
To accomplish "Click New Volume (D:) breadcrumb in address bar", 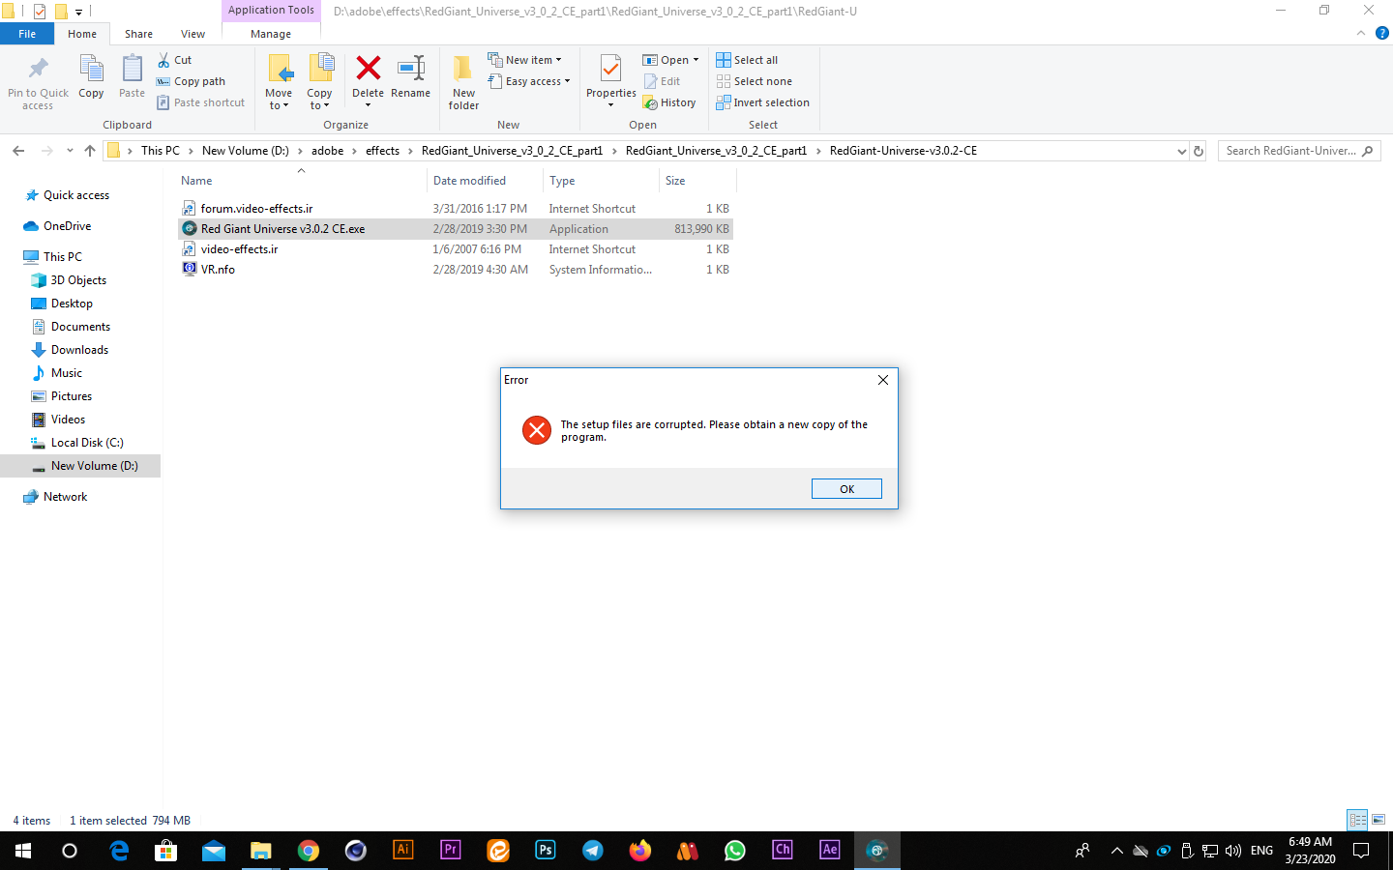I will pos(245,151).
